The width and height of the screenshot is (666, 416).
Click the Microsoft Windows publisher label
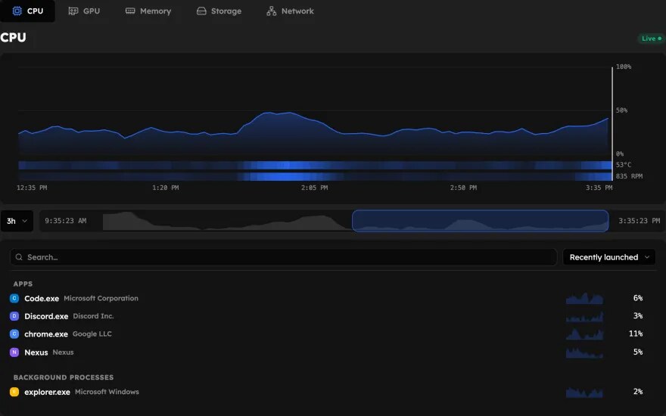[107, 392]
